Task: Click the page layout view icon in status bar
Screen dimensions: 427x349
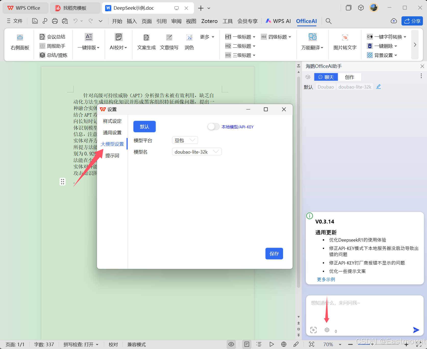Action: [247, 344]
